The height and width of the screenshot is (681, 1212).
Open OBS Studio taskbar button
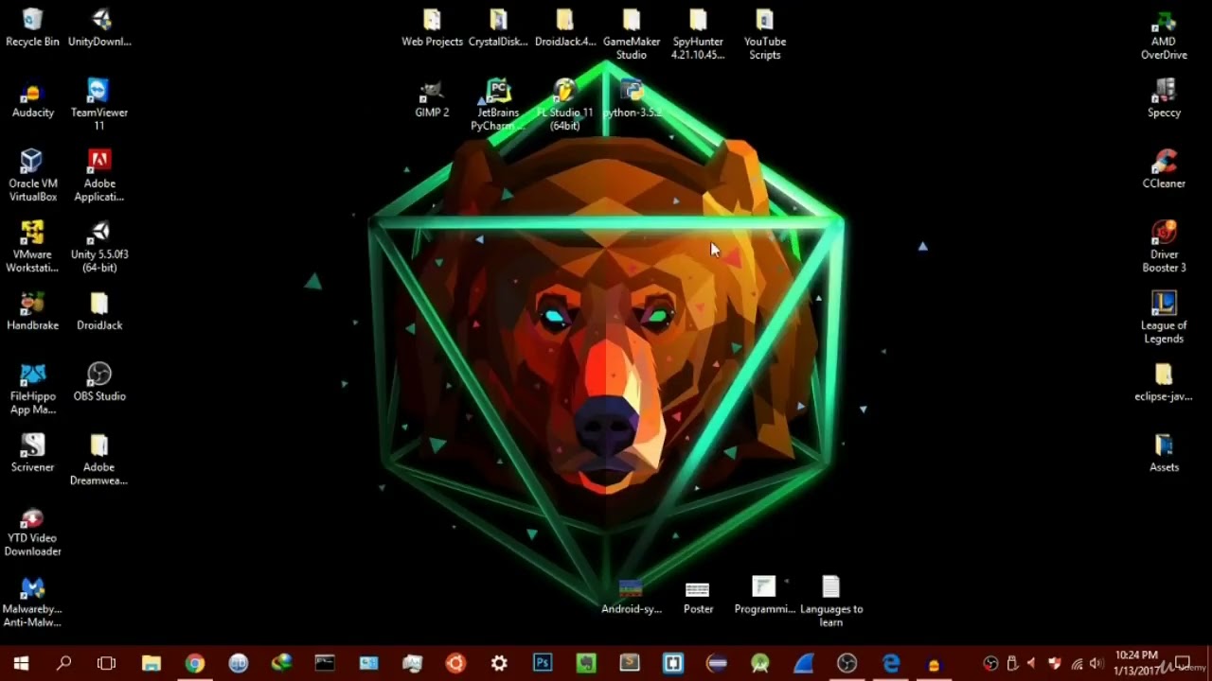(x=847, y=663)
